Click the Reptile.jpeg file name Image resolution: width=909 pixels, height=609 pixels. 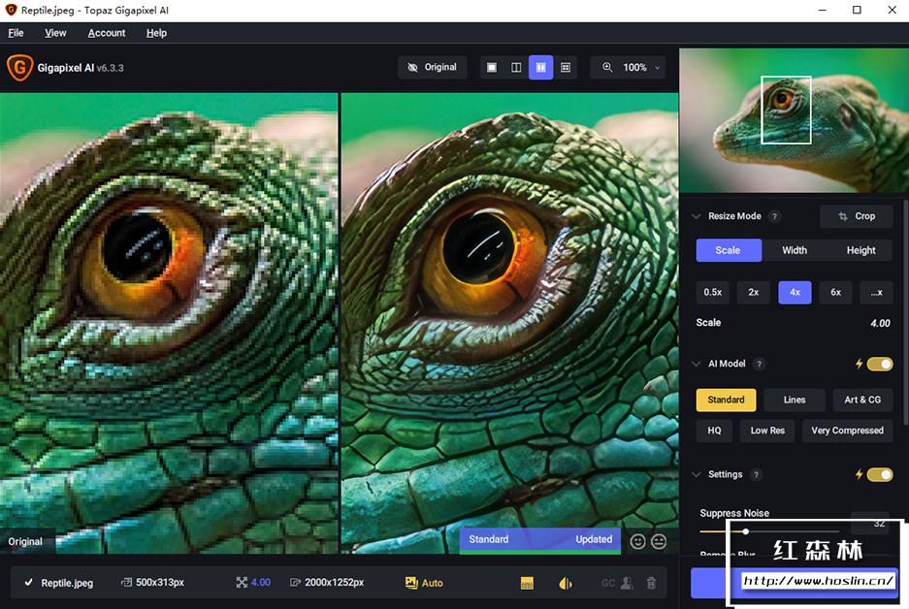point(67,583)
